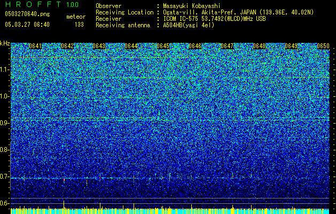
Task: Click the 0.7 kHz axis label
Action: tap(5, 177)
